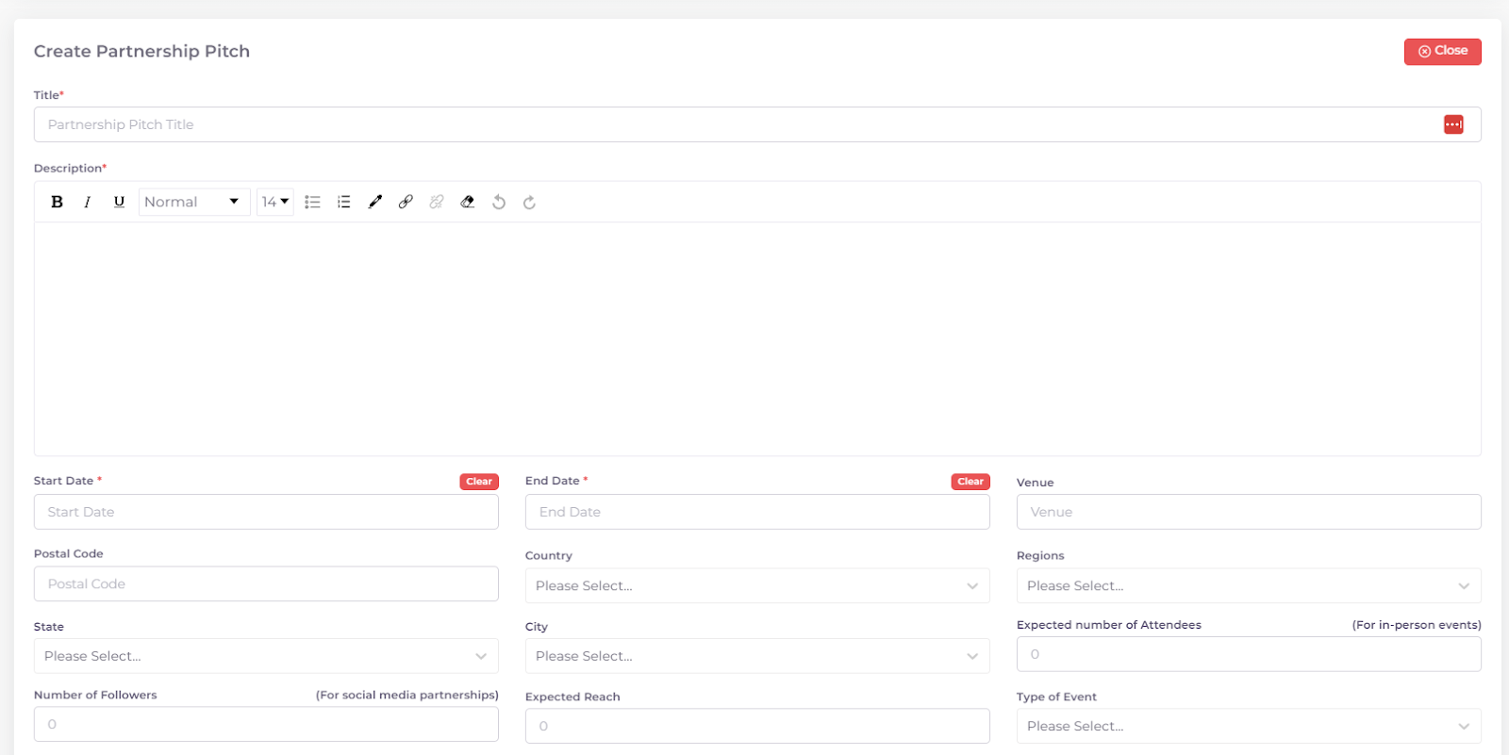The height and width of the screenshot is (755, 1509).
Task: Clear the Start Date value
Action: [x=479, y=482]
